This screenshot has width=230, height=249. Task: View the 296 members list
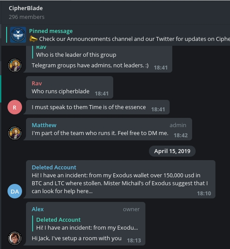(x=26, y=17)
